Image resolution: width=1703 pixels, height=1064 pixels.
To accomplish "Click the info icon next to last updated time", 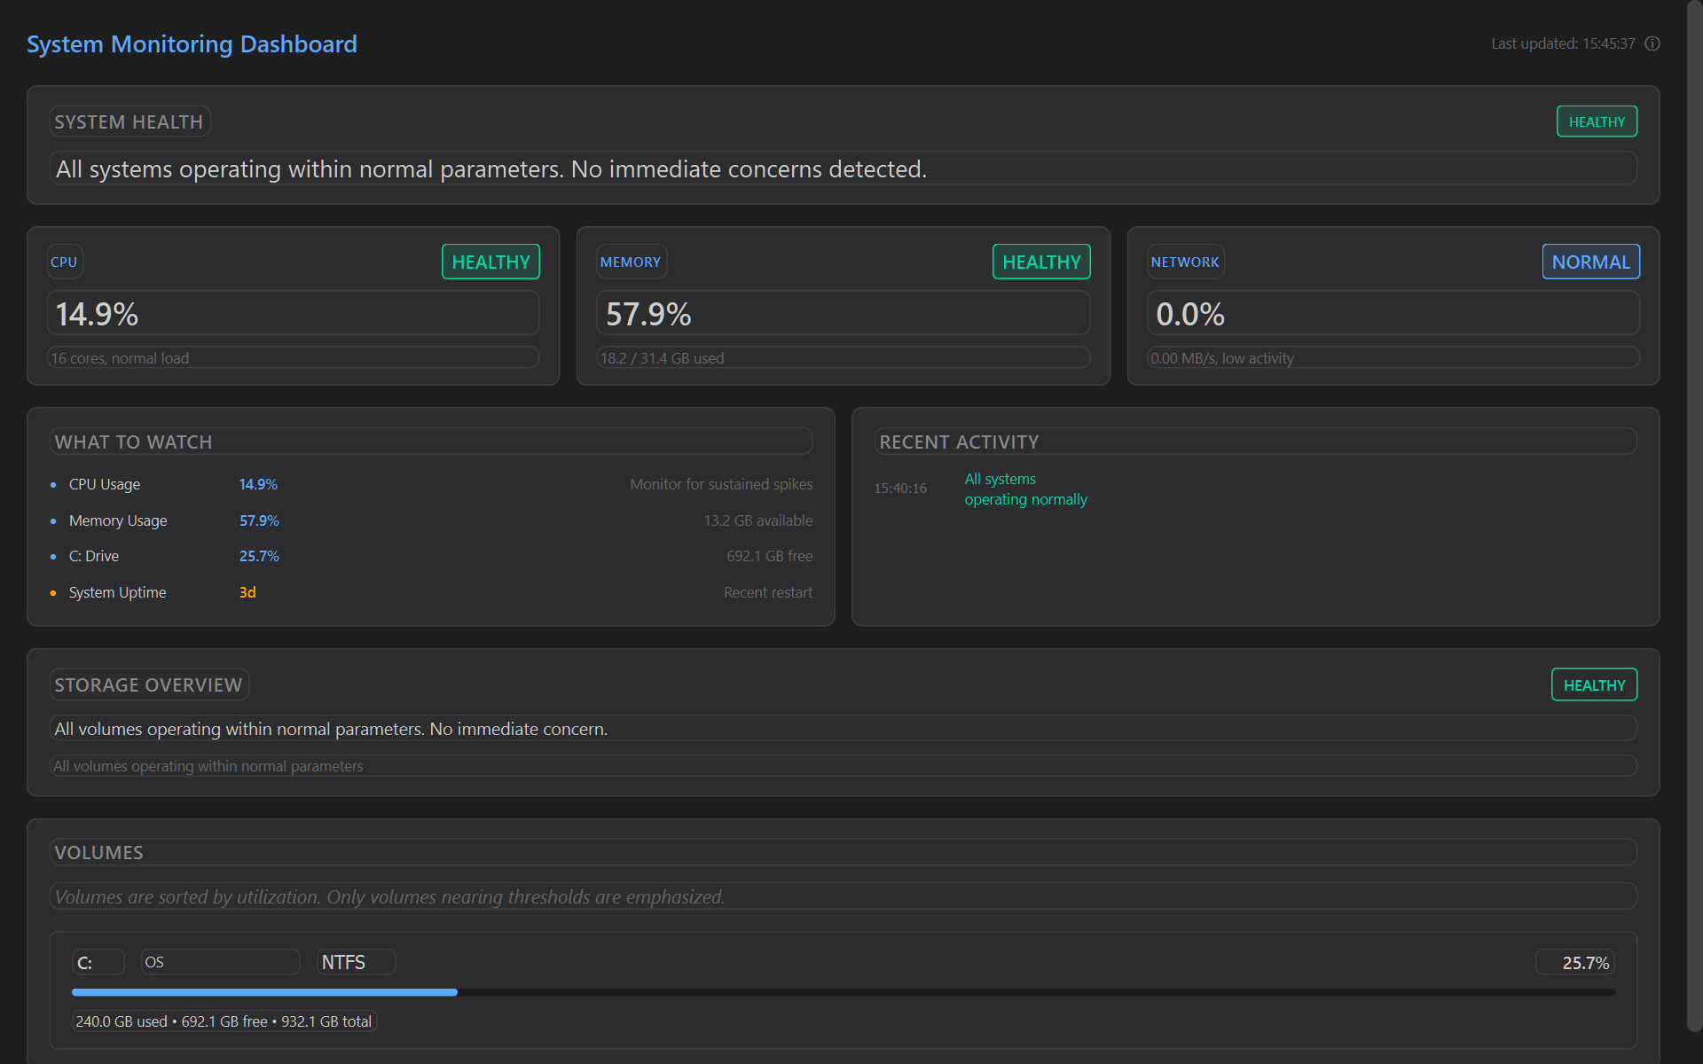I will click(x=1652, y=43).
